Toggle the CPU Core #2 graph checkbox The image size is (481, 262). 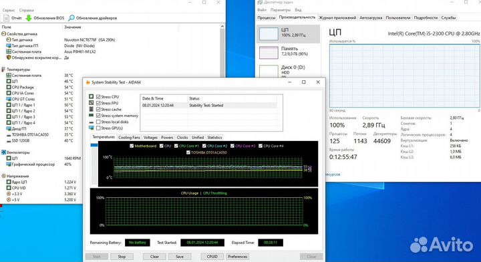pyautogui.click(x=204, y=146)
